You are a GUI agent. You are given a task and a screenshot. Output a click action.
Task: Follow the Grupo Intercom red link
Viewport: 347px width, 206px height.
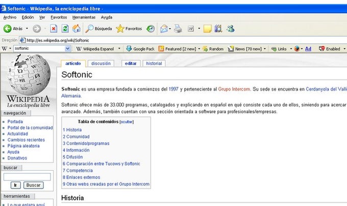click(x=234, y=89)
